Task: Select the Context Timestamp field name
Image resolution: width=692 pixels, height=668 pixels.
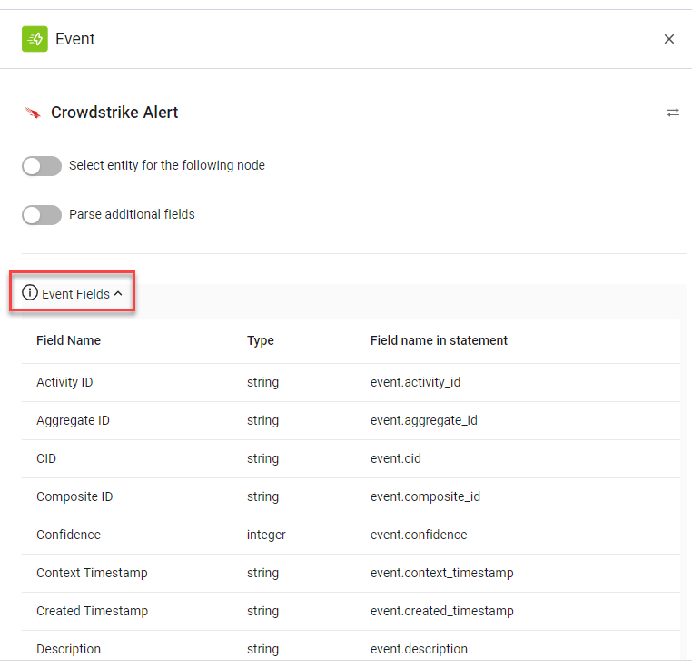Action: tap(92, 573)
